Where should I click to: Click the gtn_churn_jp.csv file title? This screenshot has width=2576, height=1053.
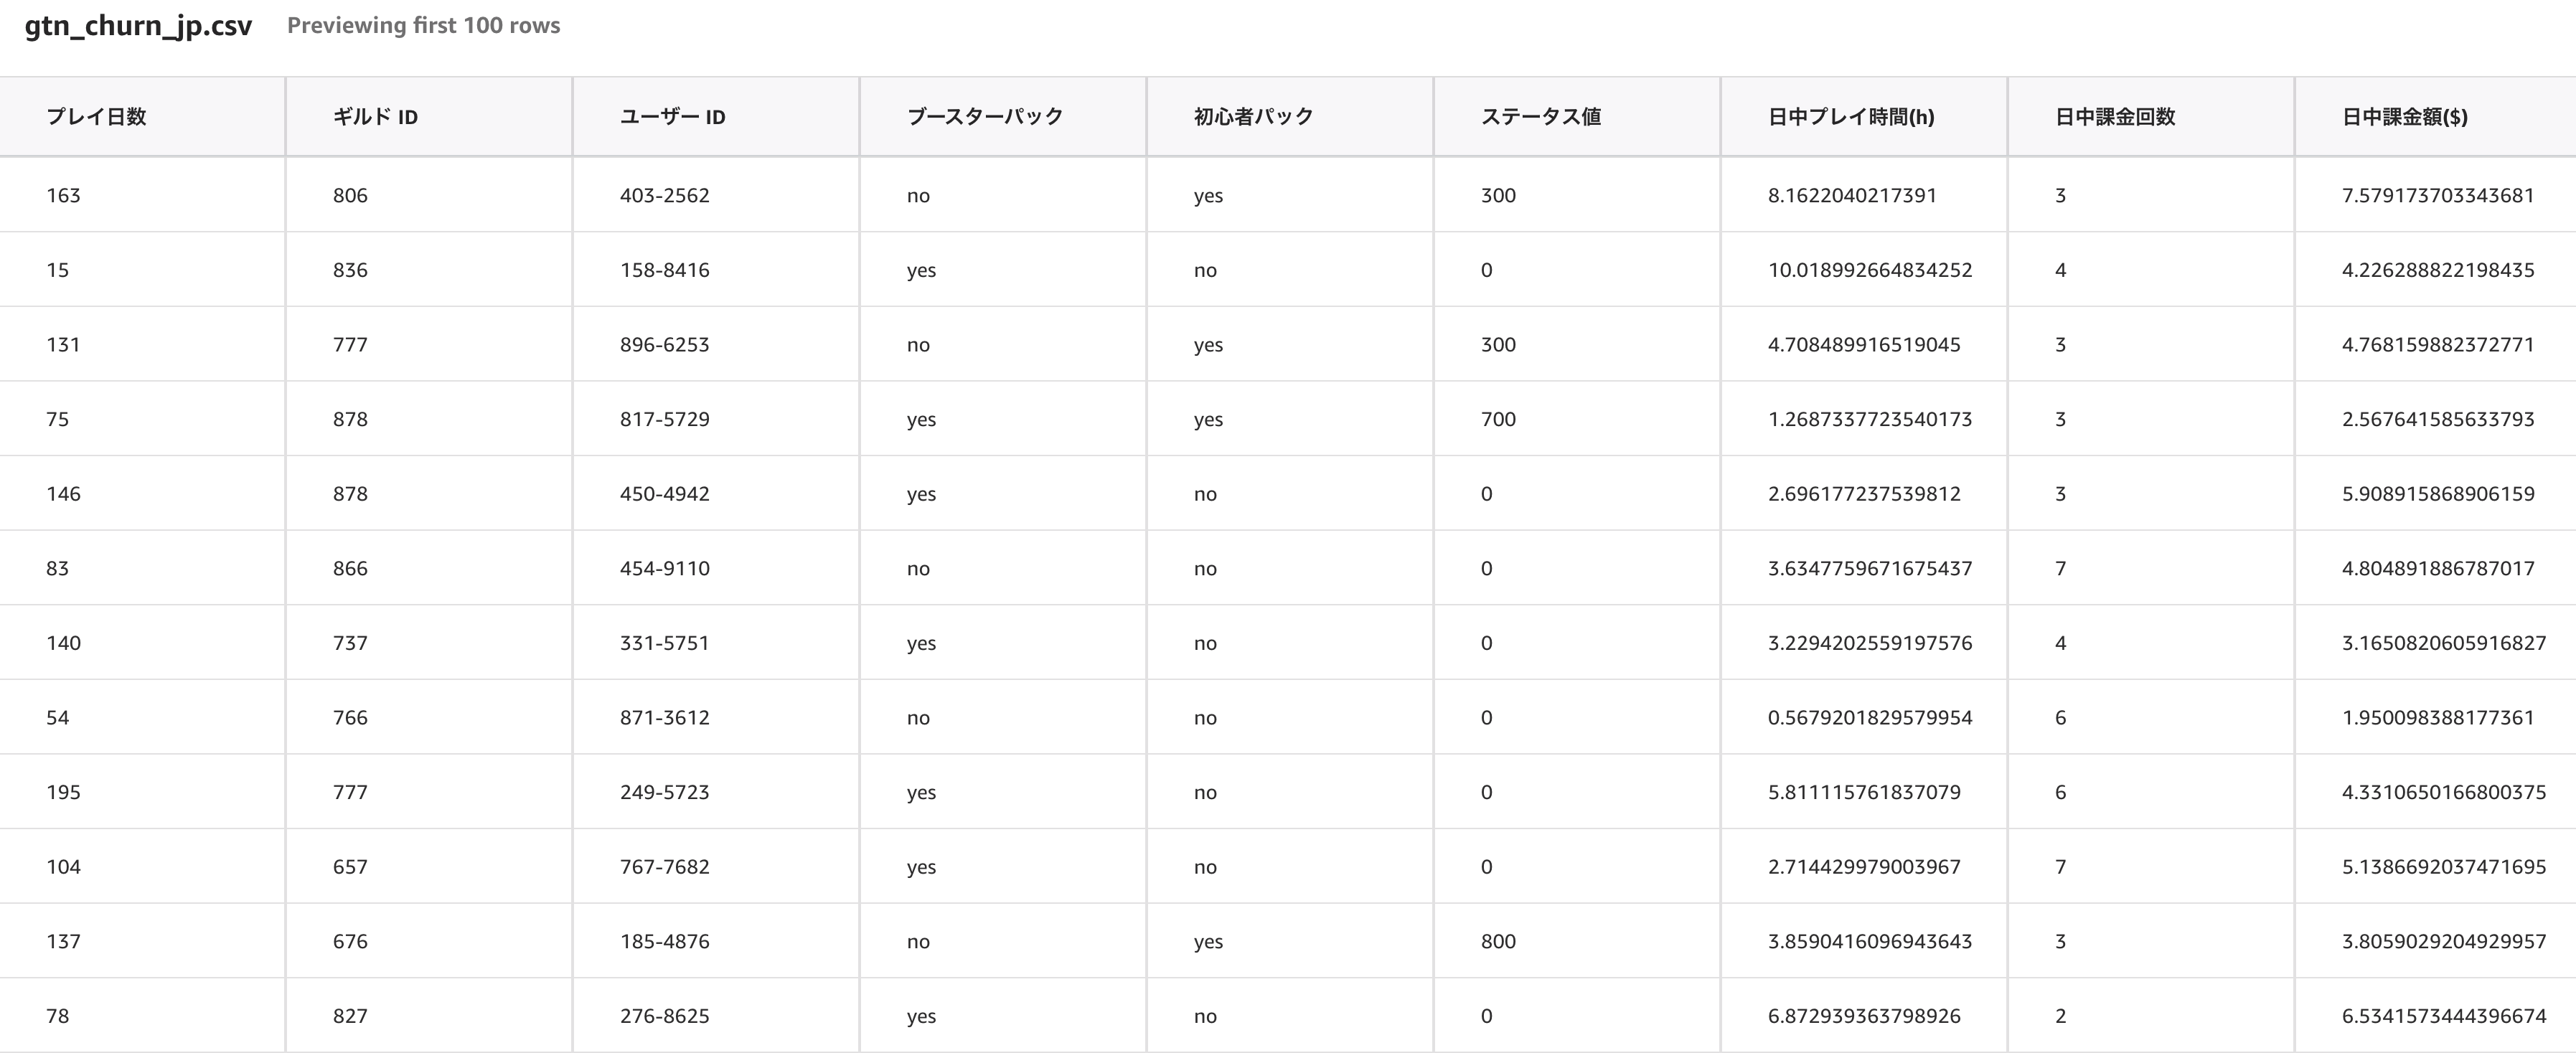(x=138, y=26)
